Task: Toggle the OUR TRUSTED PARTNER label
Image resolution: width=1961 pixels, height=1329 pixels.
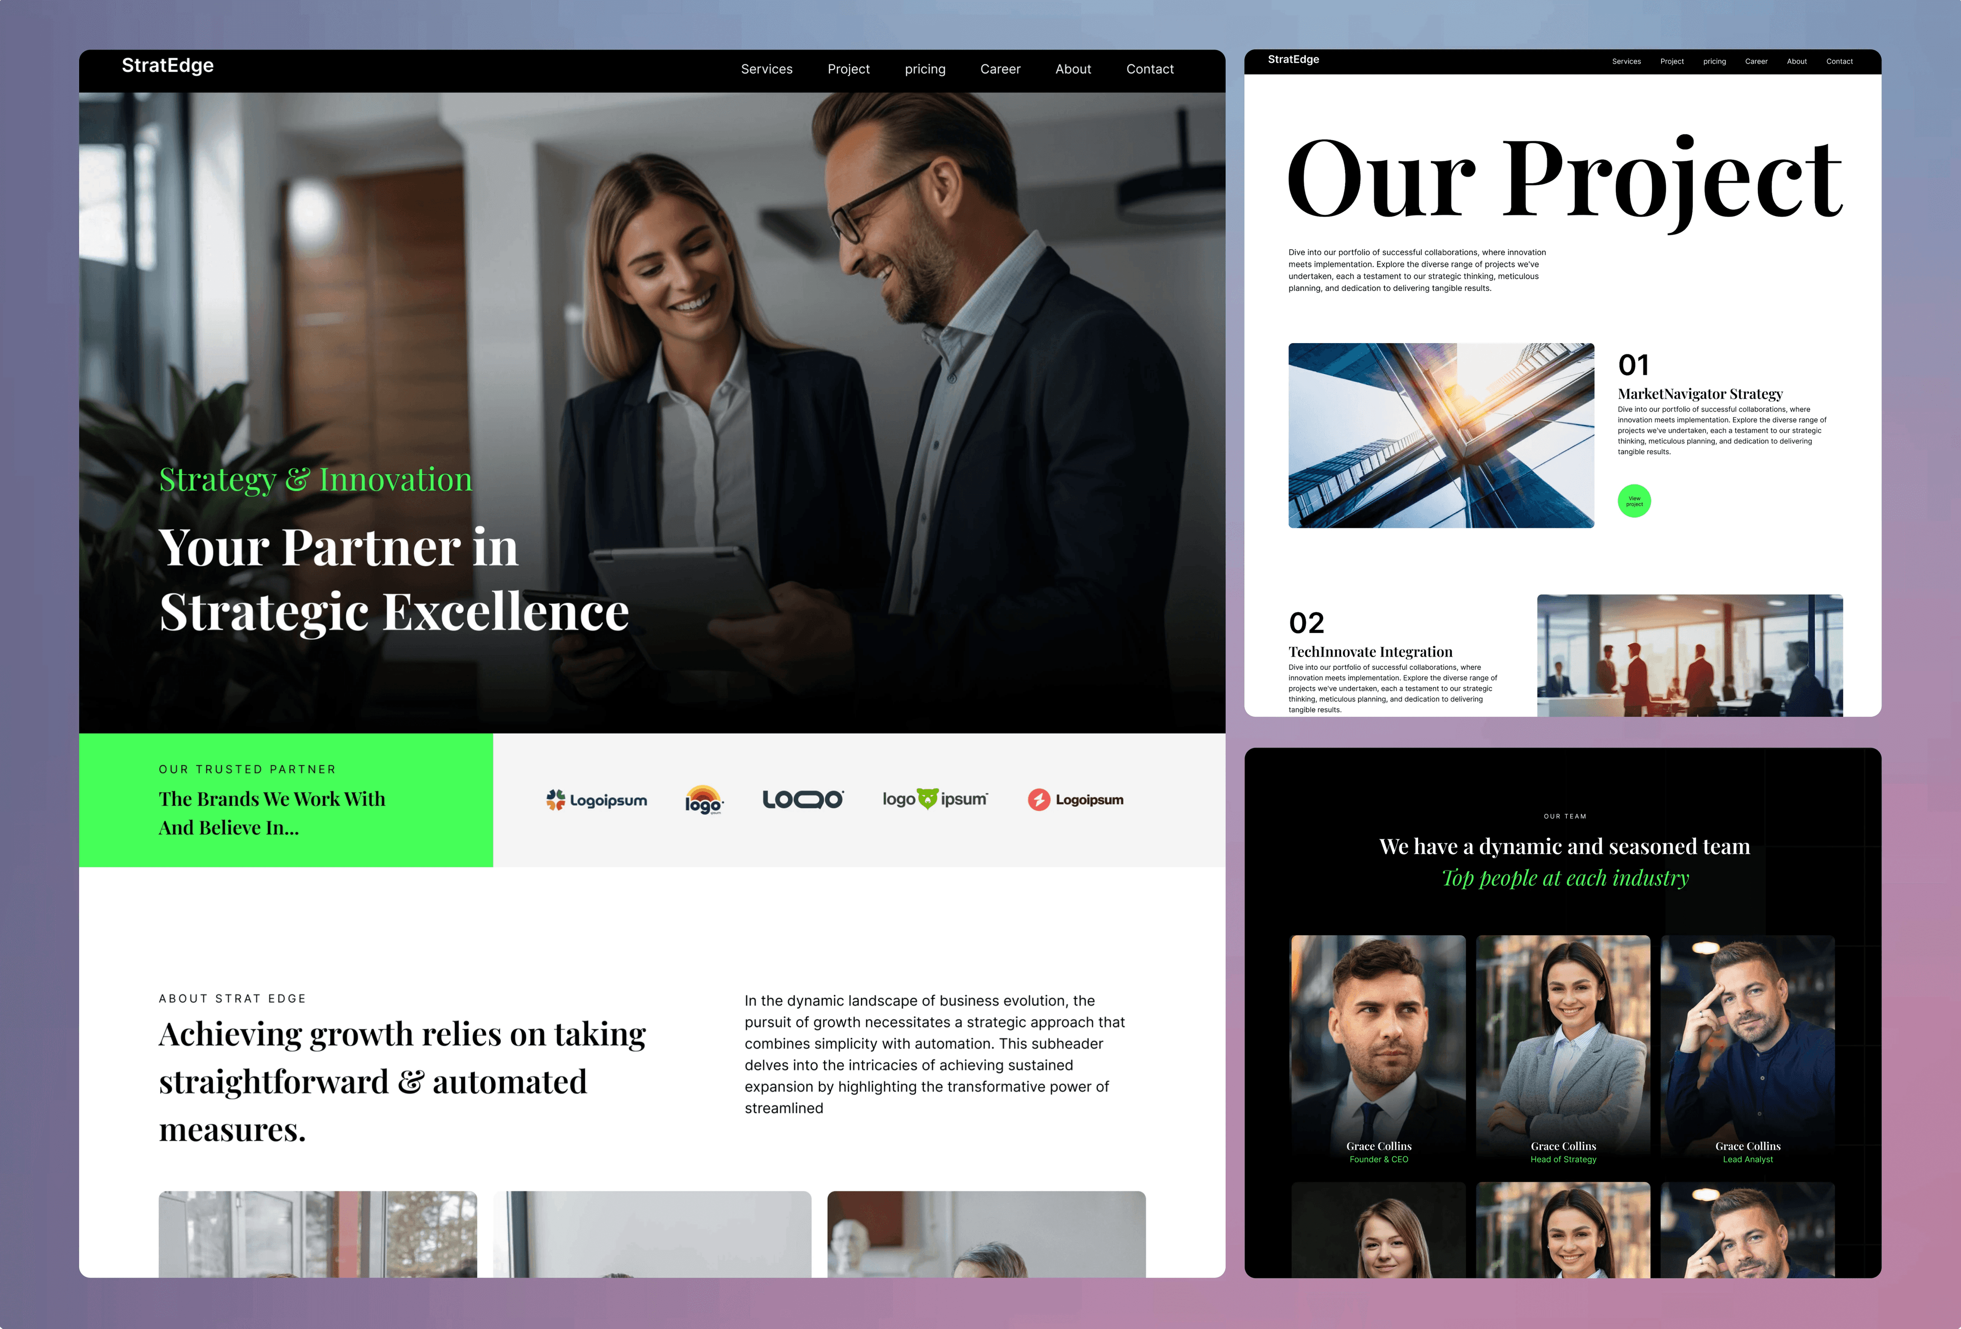Action: coord(248,768)
